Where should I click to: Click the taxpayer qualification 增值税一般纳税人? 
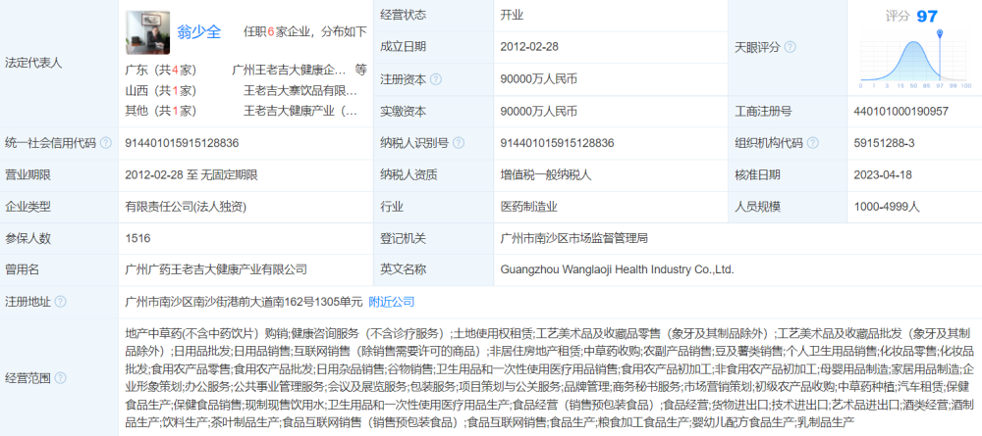point(546,175)
